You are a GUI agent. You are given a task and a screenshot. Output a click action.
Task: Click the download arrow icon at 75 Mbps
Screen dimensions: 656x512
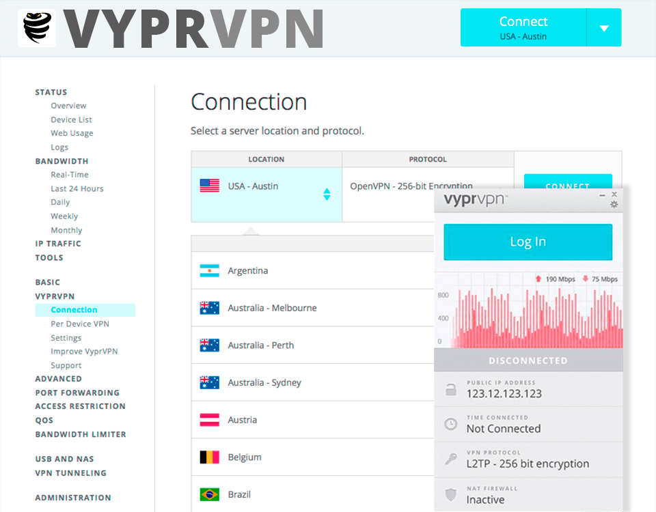pyautogui.click(x=586, y=279)
